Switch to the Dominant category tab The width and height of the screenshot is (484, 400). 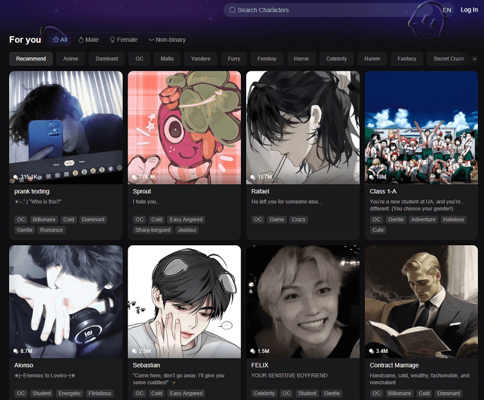coord(107,59)
